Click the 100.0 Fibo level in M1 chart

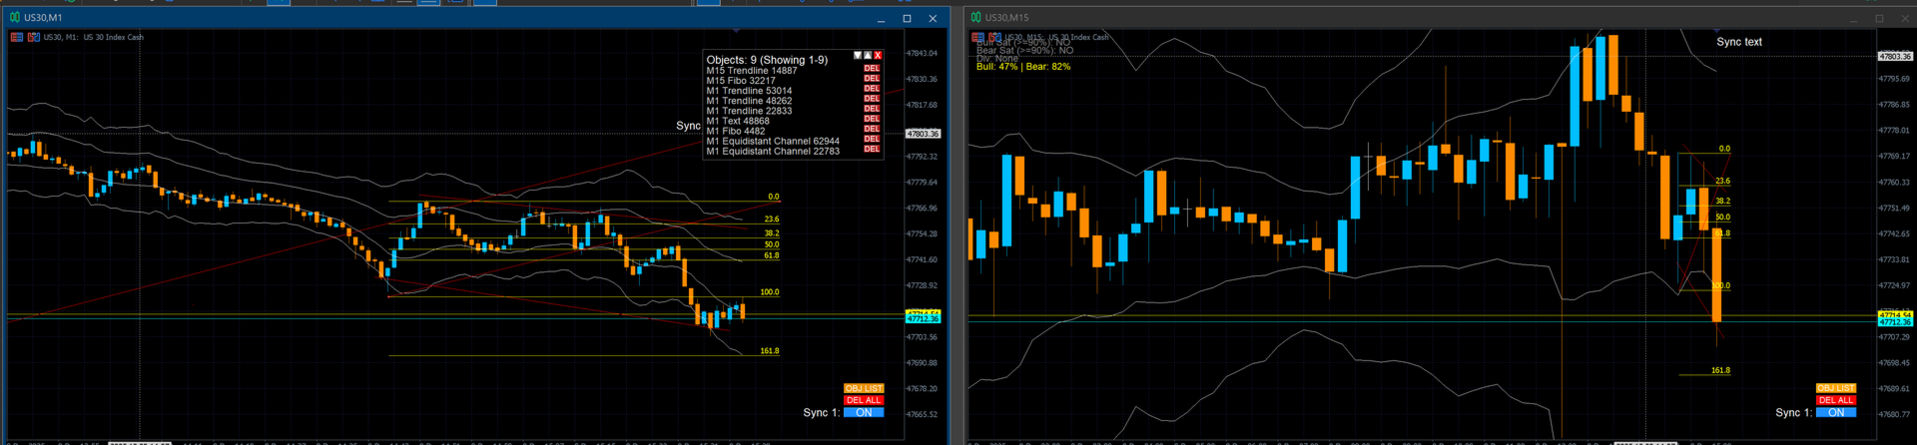(769, 292)
